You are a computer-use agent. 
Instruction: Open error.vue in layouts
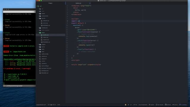coord(45,23)
